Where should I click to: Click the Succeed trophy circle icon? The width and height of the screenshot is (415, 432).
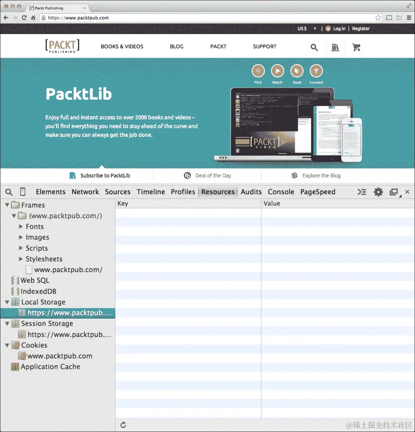(316, 71)
